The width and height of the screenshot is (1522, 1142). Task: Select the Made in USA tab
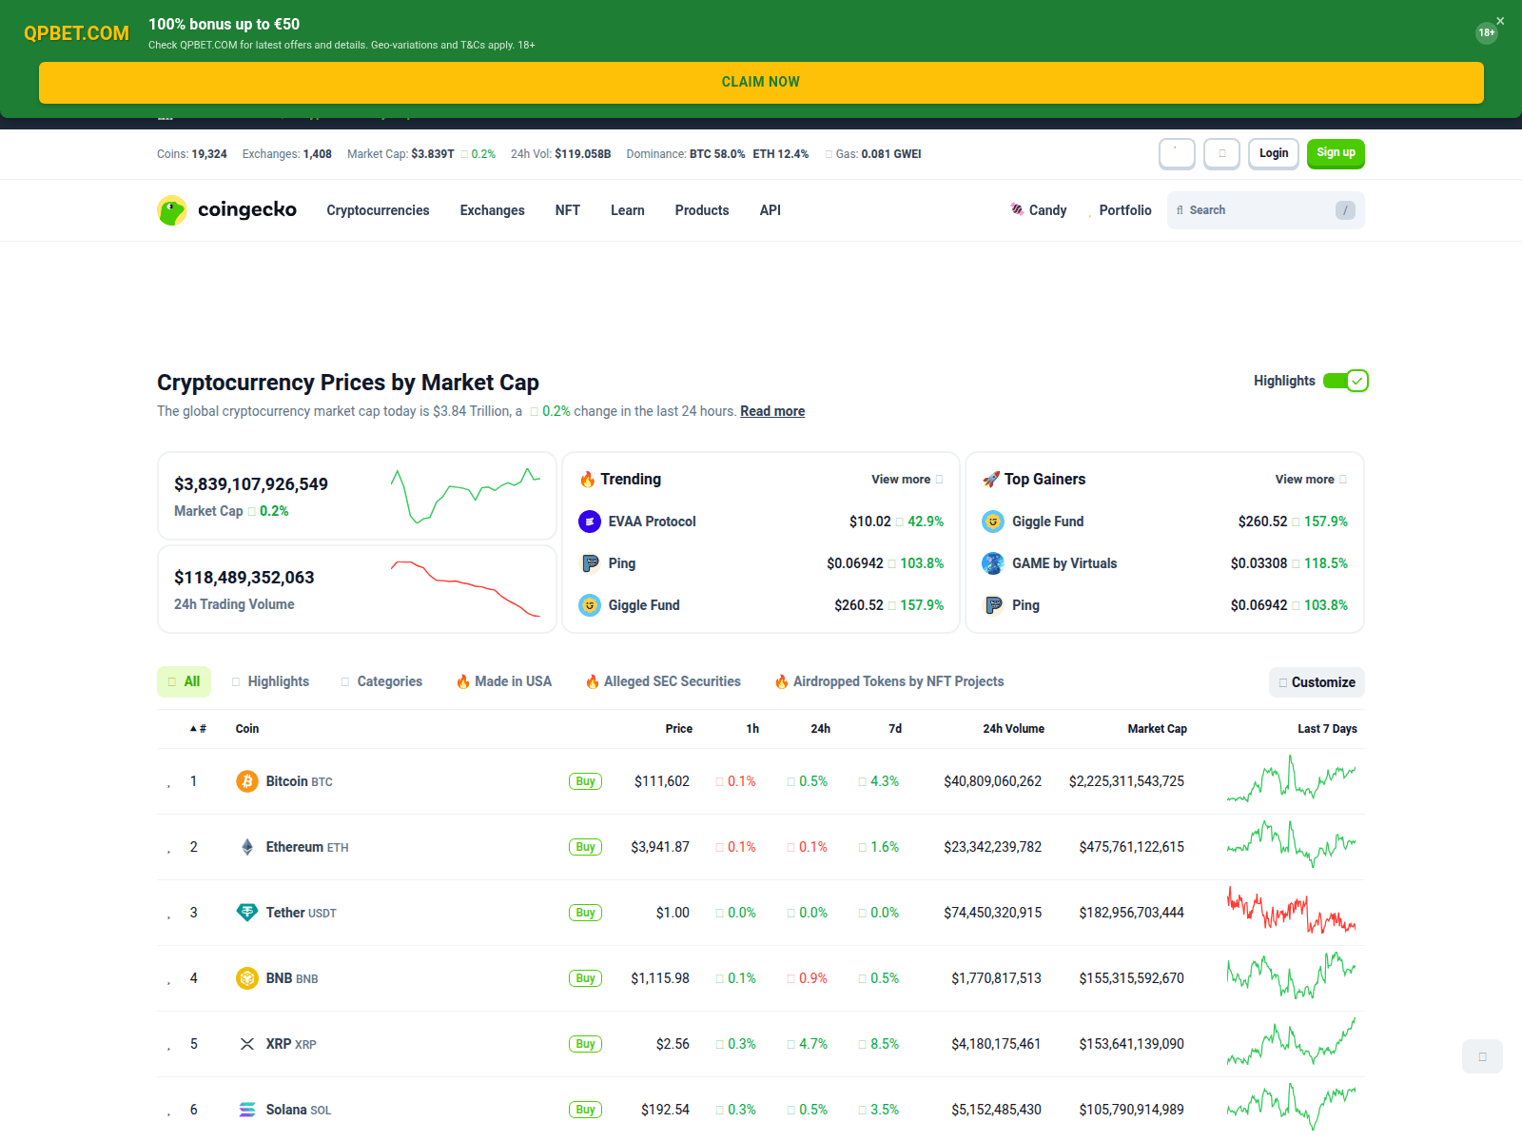tap(504, 681)
